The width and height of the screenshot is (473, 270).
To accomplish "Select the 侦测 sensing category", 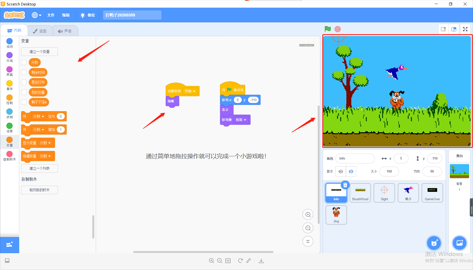I will click(10, 113).
